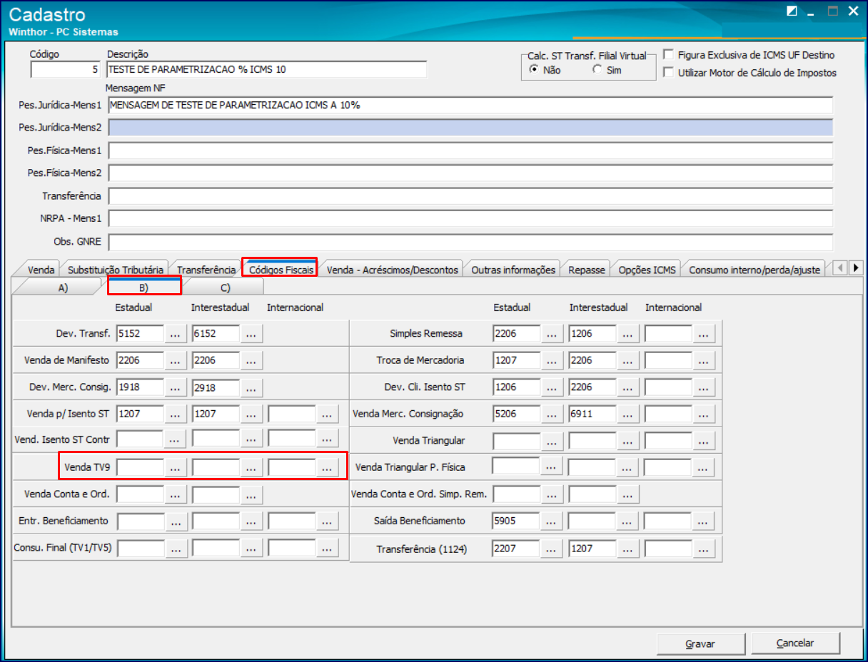Click the Descrição text field

click(267, 70)
